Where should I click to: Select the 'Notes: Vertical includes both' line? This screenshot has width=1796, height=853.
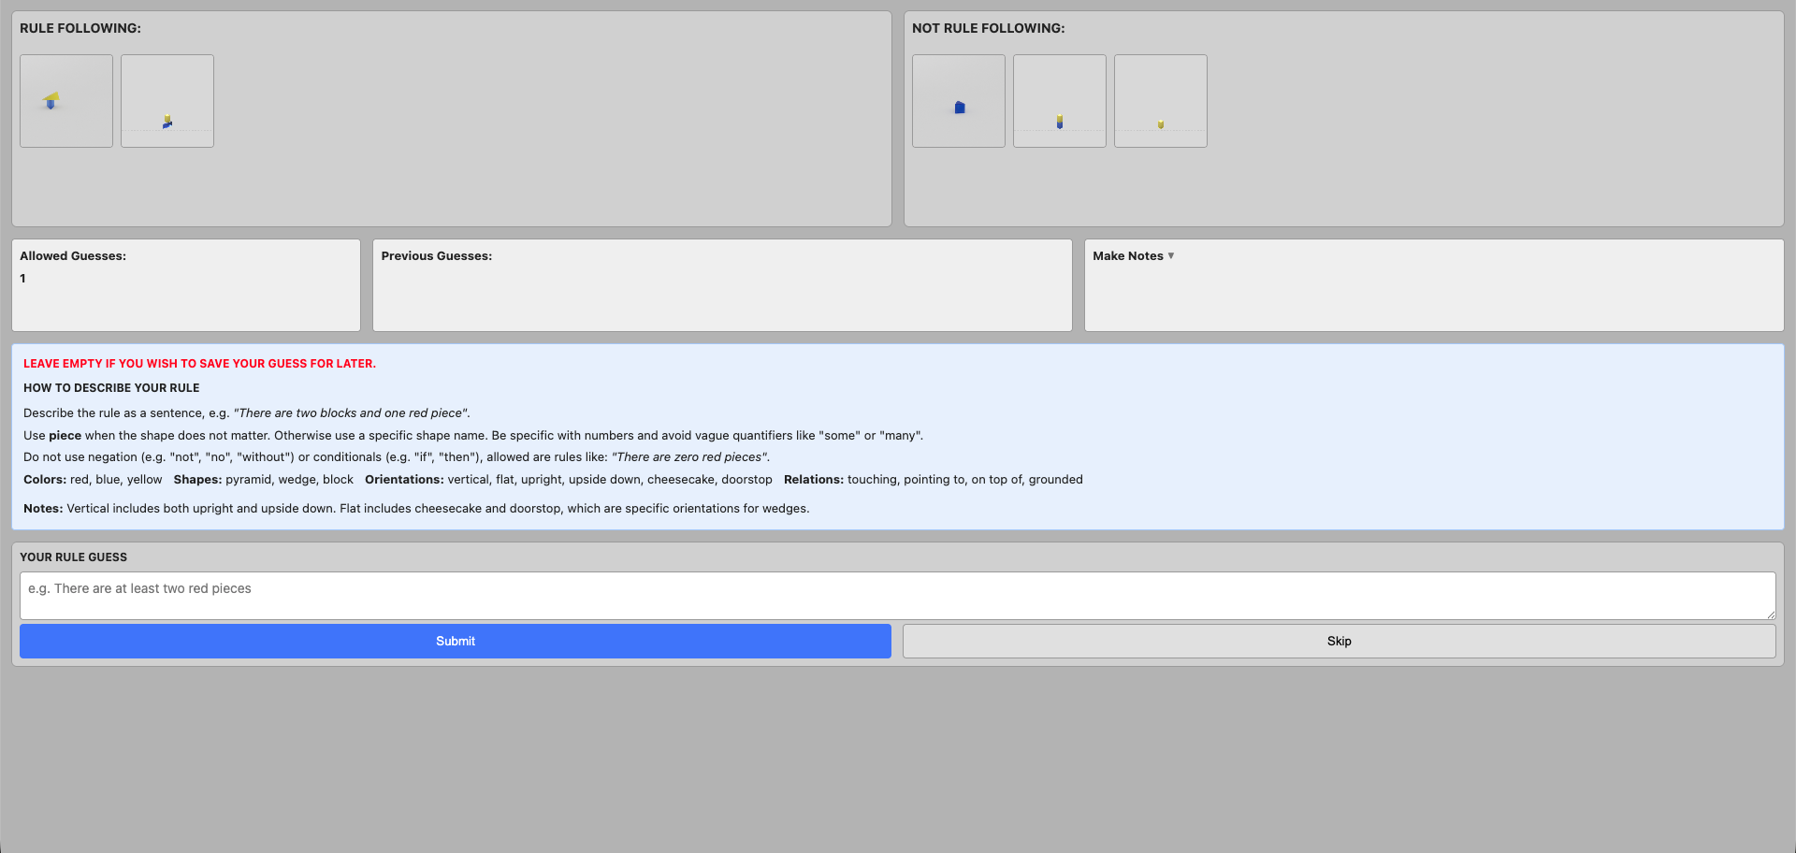tap(416, 509)
